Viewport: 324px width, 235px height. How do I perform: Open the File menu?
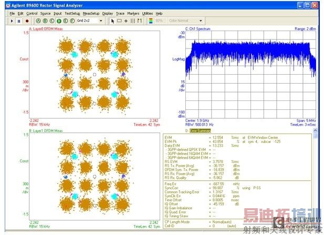12,14
